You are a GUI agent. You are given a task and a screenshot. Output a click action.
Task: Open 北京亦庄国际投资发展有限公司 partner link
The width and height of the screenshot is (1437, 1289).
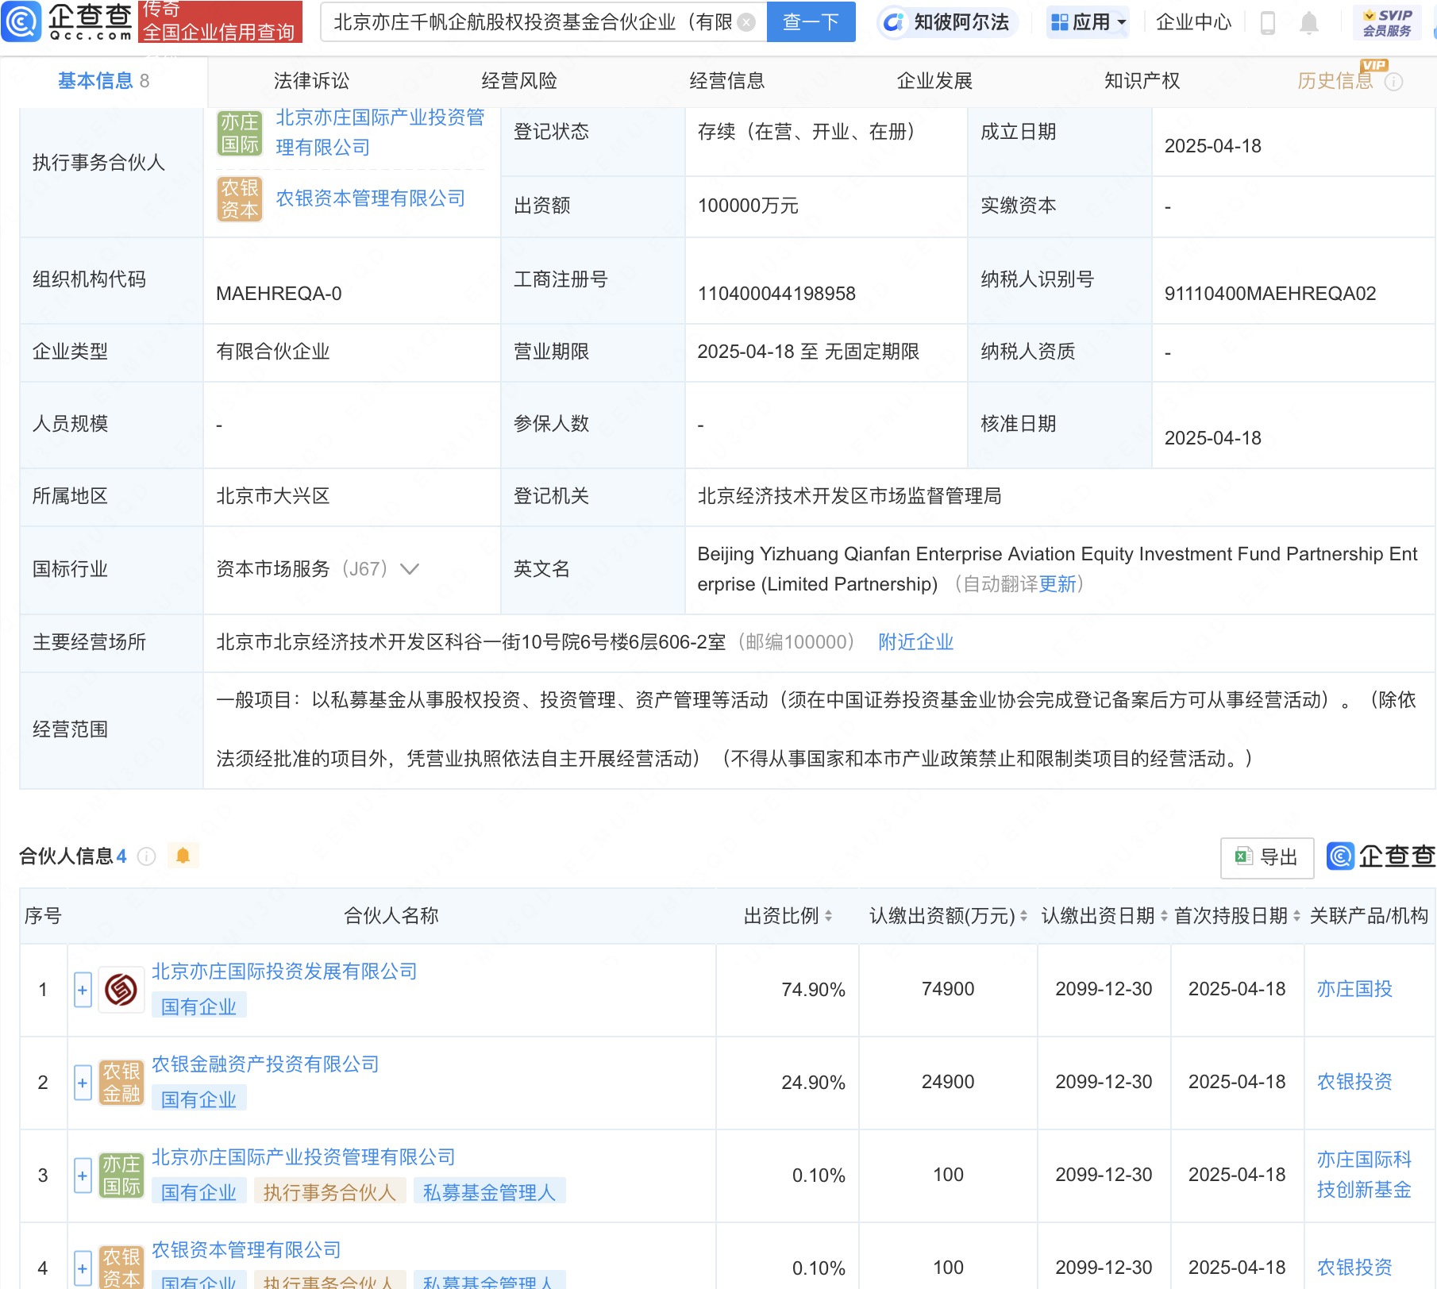[284, 972]
